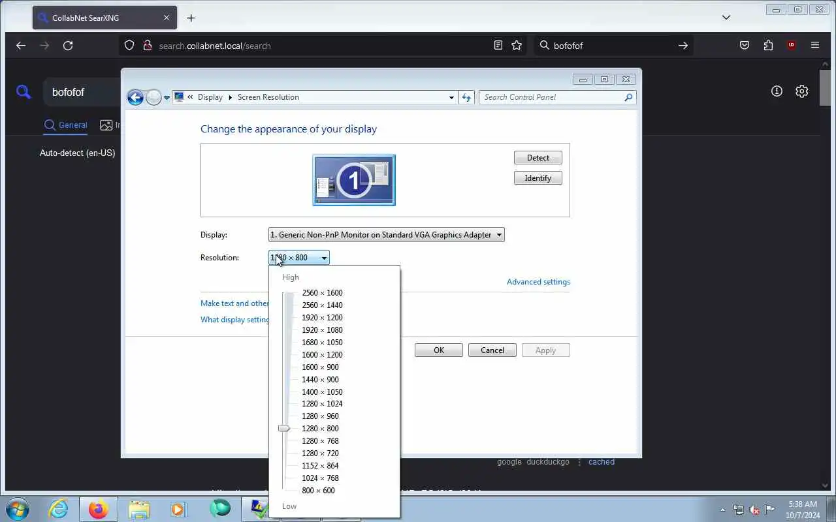Click the Detect button
Image resolution: width=836 pixels, height=522 pixels.
pyautogui.click(x=538, y=158)
